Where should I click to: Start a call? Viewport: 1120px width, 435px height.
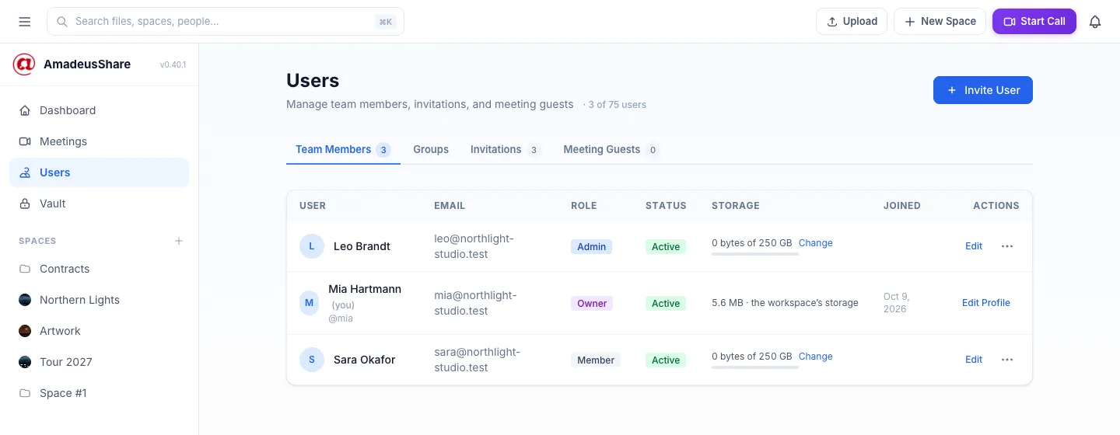(1034, 22)
